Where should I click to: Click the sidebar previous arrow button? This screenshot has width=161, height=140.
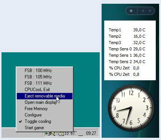tap(143, 11)
